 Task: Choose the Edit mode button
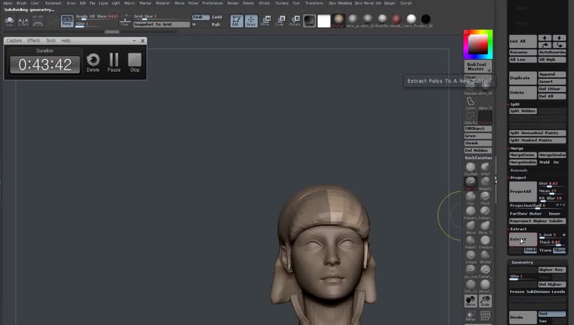pos(235,21)
